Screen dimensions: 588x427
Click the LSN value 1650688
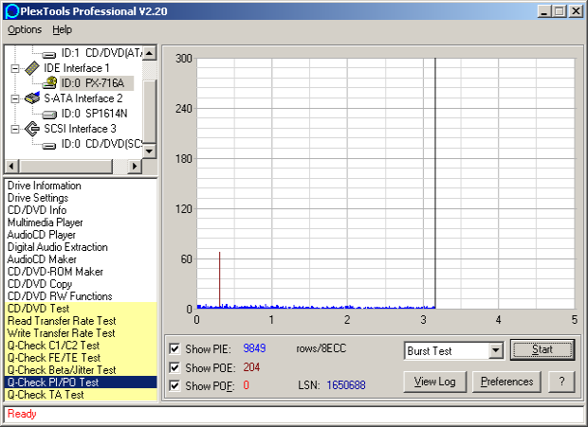point(346,385)
